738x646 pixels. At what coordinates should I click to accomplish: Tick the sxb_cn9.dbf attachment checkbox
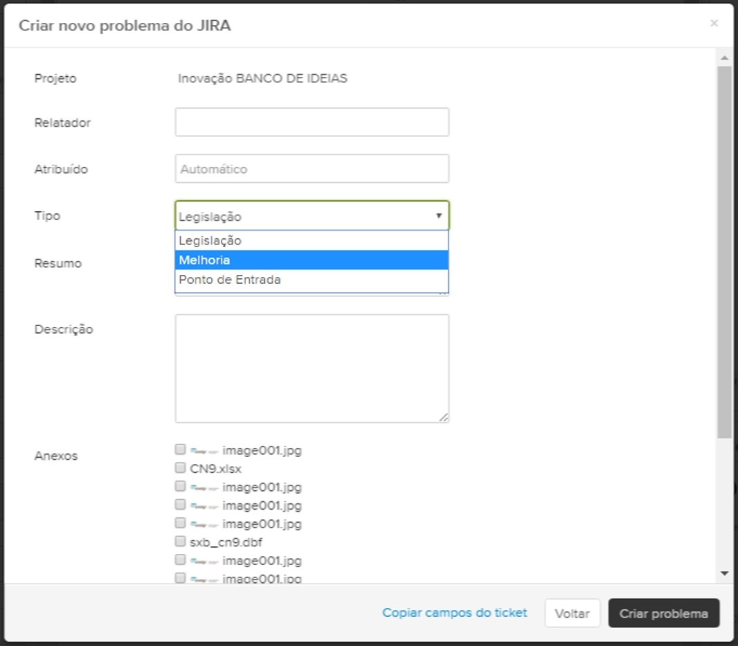click(181, 541)
